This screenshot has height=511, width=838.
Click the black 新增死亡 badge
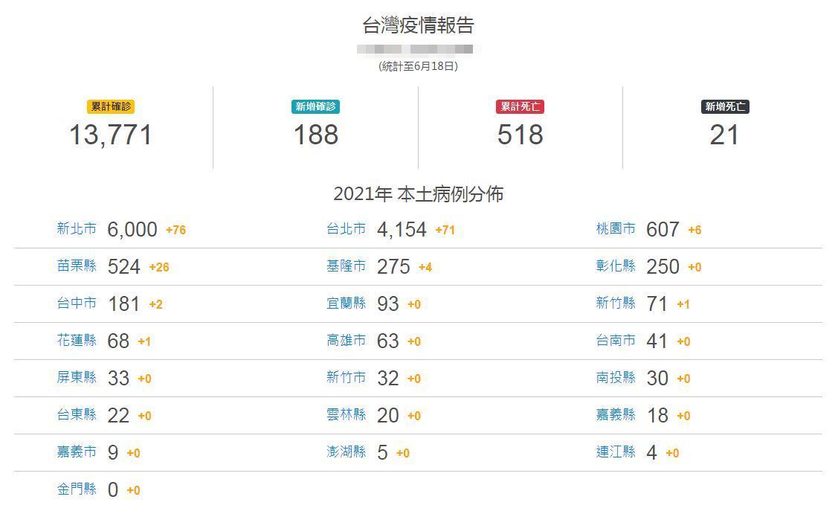[x=725, y=107]
